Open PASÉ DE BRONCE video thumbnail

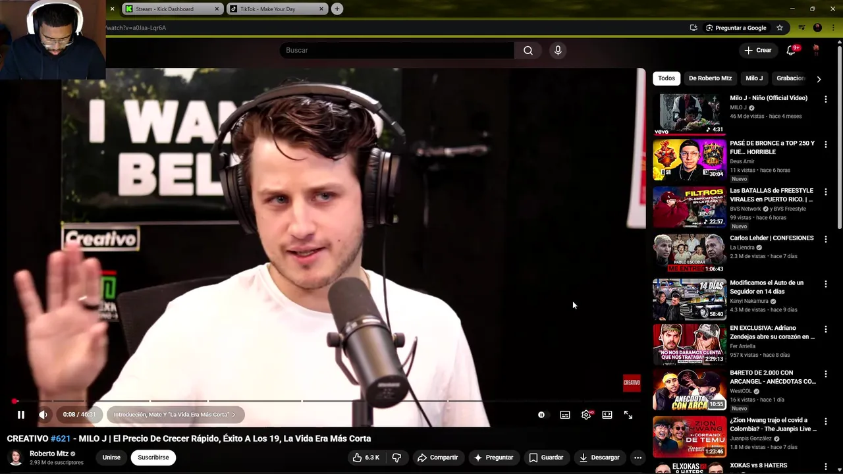pos(689,159)
